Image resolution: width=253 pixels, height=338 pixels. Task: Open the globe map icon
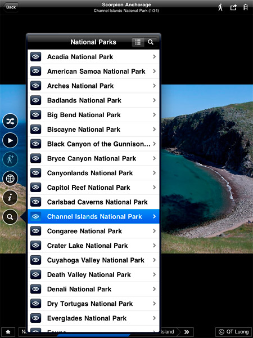[10, 179]
